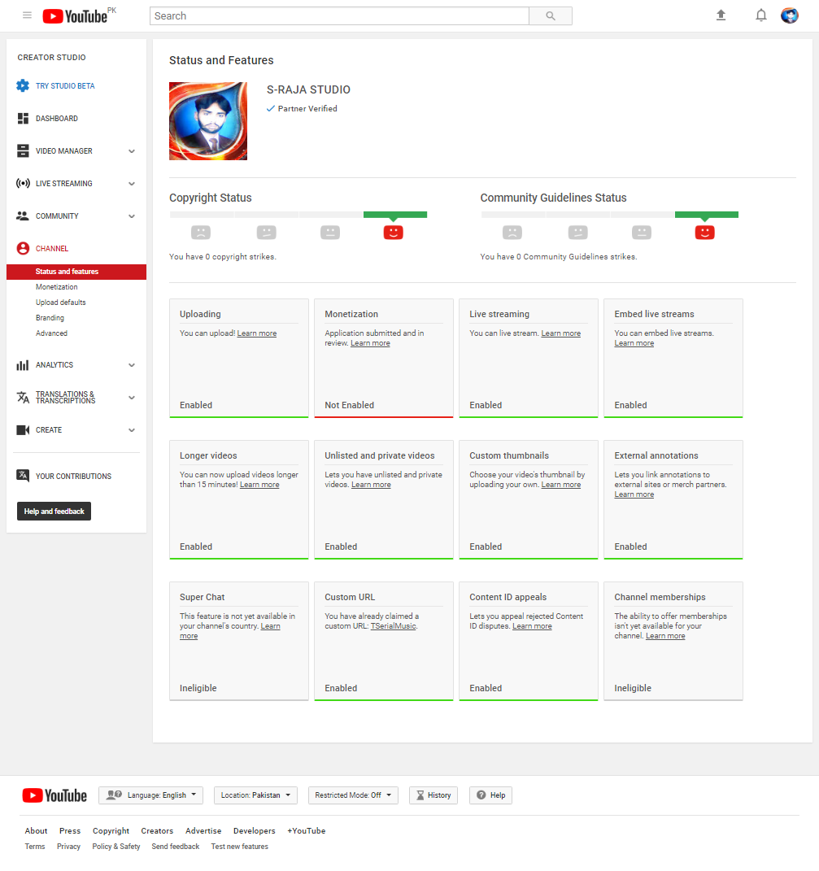819x871 pixels.
Task: Click the Analytics bar chart icon
Action: (23, 365)
